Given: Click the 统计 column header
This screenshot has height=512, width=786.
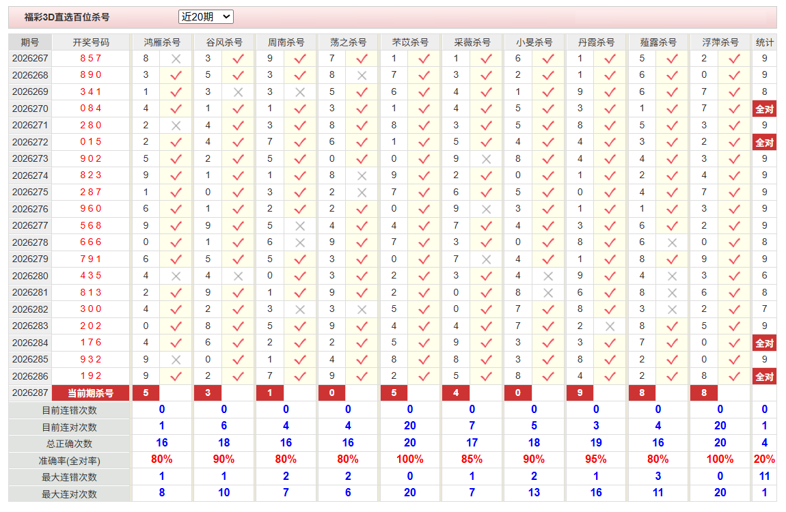Looking at the screenshot, I should pos(764,42).
